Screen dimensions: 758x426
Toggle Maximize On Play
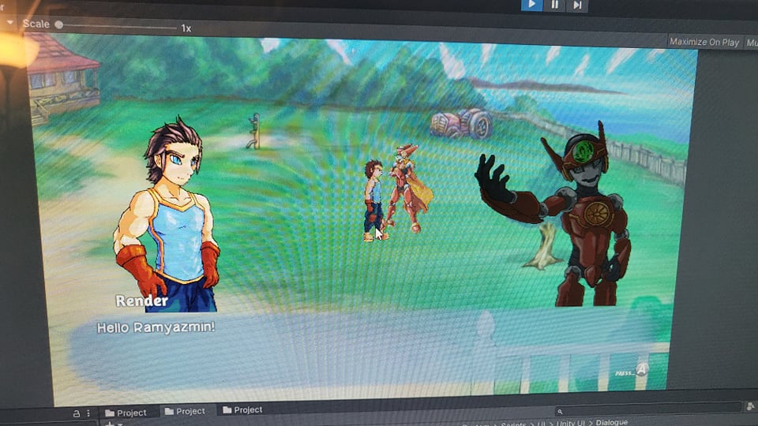pos(704,42)
